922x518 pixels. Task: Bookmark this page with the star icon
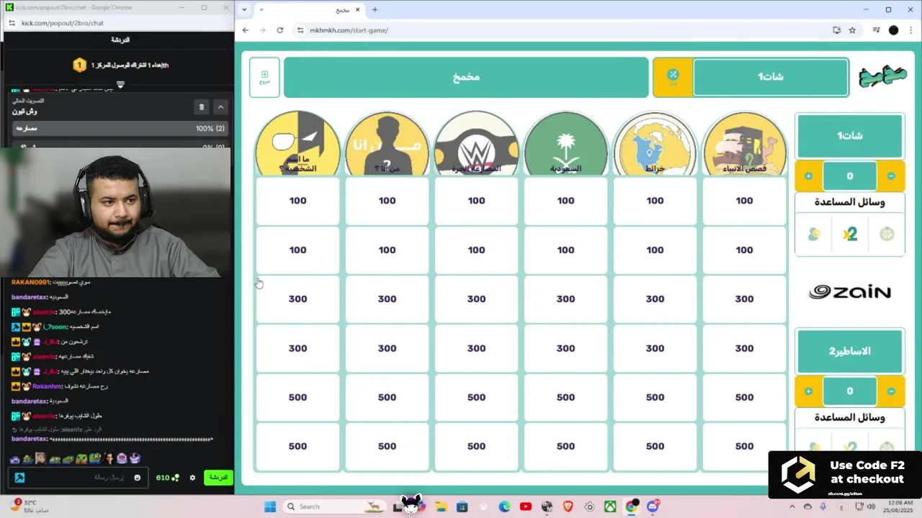click(852, 30)
